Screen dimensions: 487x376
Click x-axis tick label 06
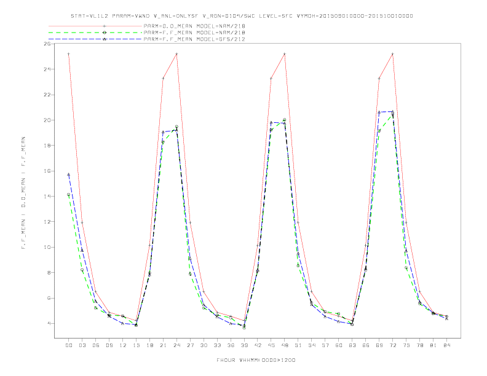pyautogui.click(x=96, y=345)
